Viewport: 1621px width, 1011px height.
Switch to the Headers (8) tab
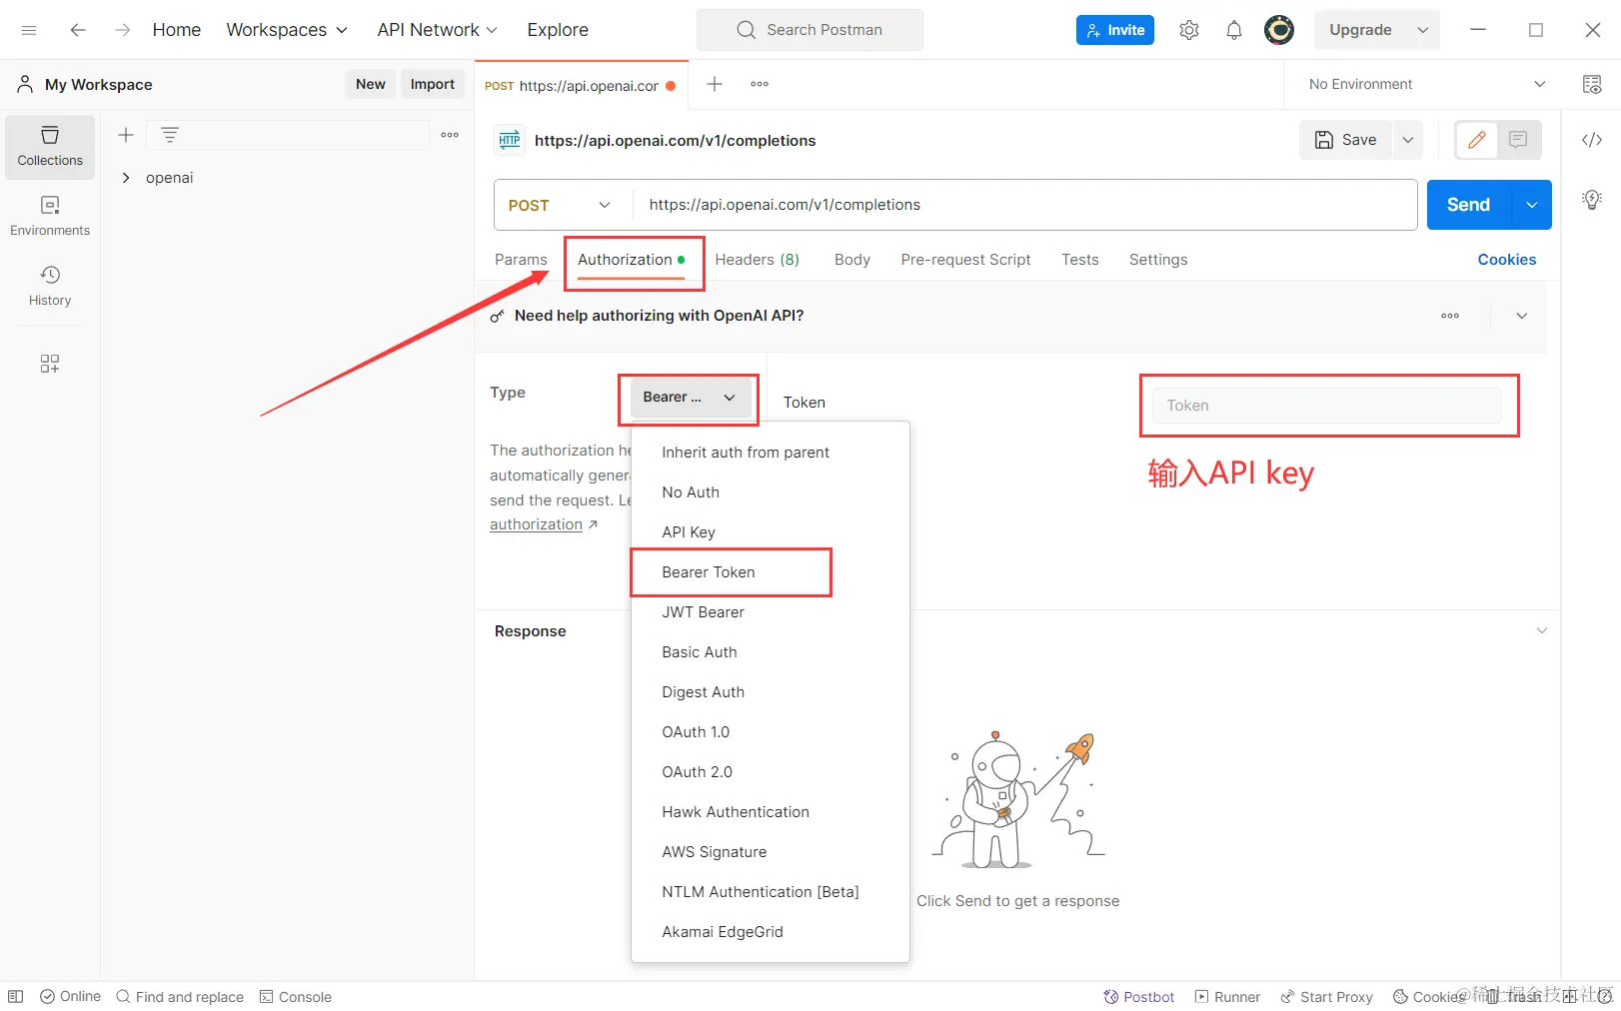[757, 260]
